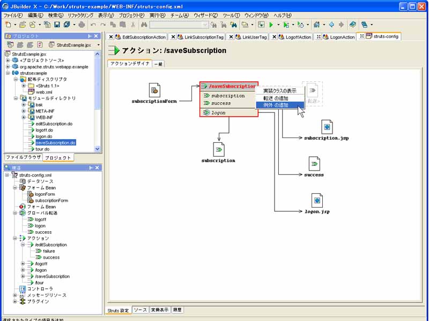Click the project tree vertical scrollbar
Screen dimensions: 429x321
(x=97, y=101)
